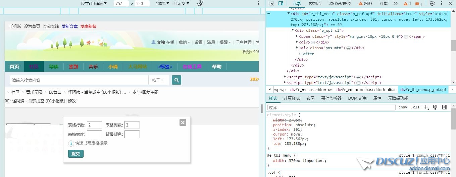Image resolution: width=456 pixels, height=177 pixels.
Task: Click the viewport width field showing 757
Action: tap(121, 3)
